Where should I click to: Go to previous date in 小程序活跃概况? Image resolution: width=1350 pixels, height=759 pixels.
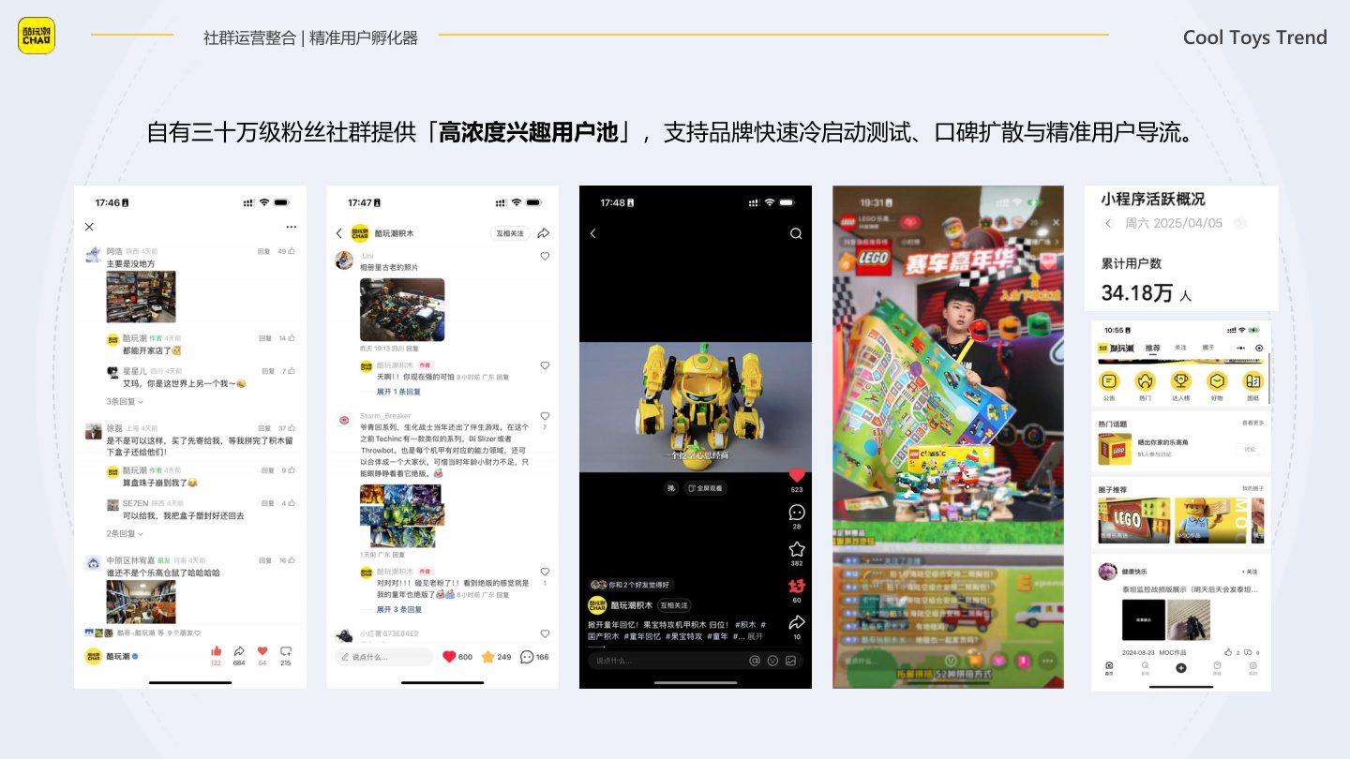tap(1108, 223)
